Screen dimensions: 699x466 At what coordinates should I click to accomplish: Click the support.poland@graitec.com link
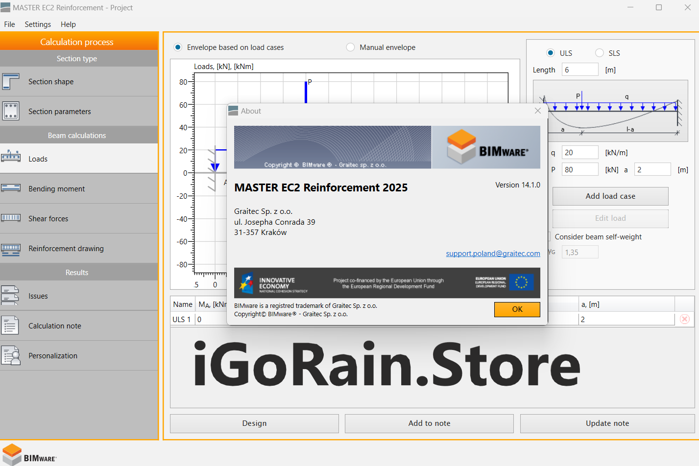[493, 254]
